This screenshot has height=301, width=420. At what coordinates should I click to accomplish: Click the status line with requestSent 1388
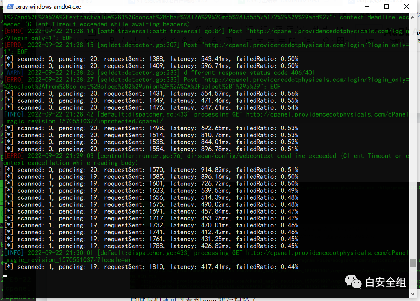pyautogui.click(x=151, y=59)
